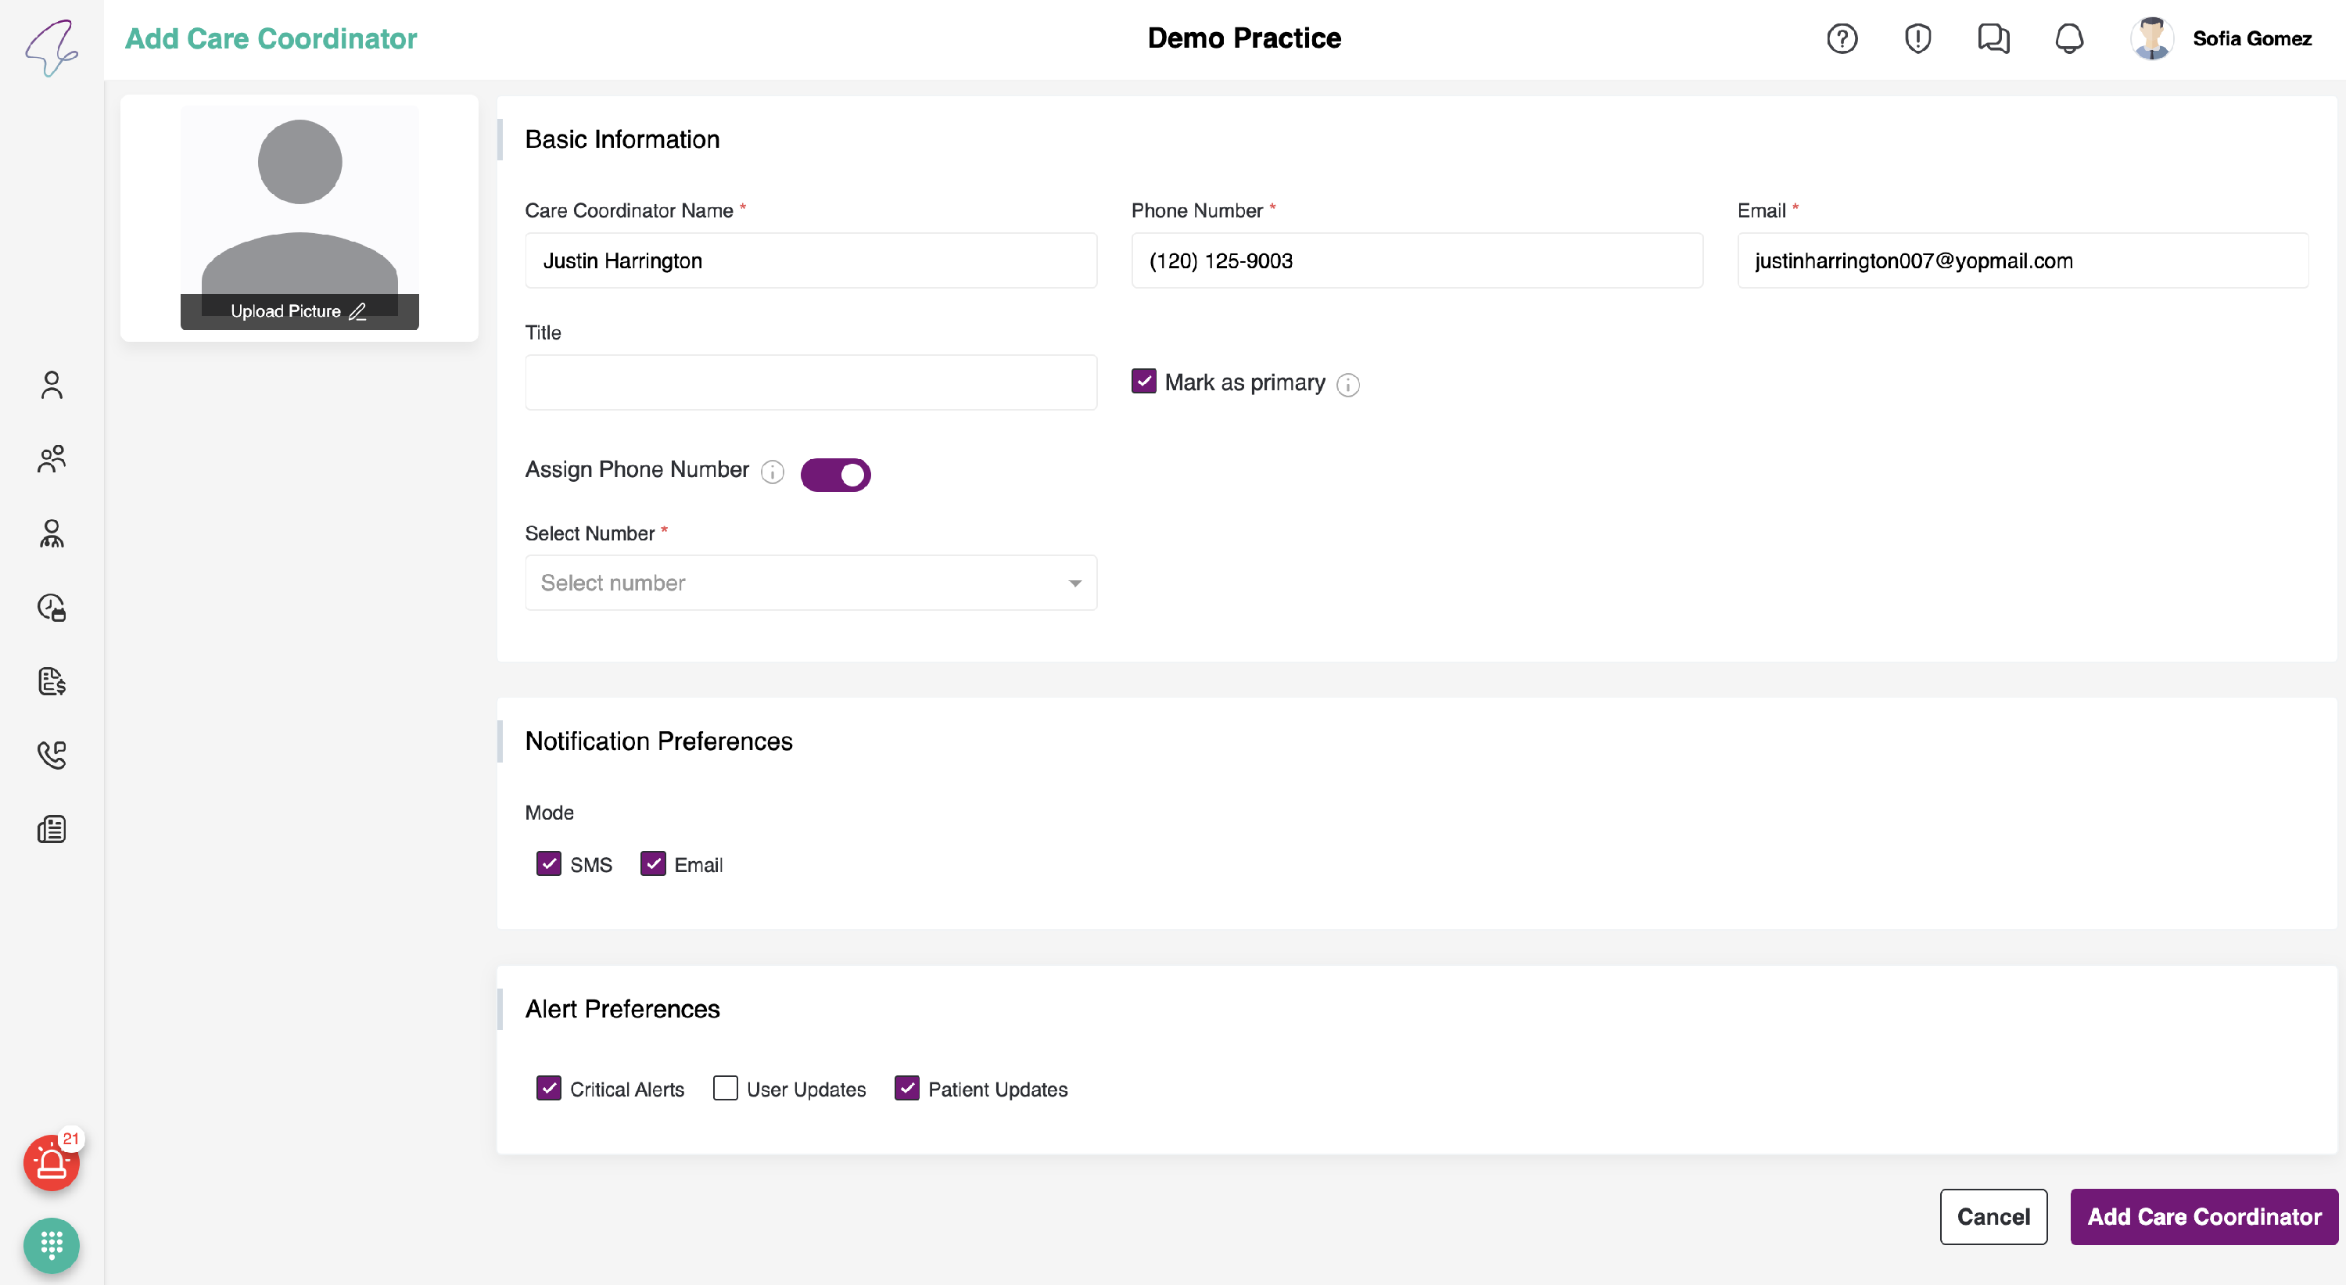The width and height of the screenshot is (2346, 1285).
Task: Click the Cancel button
Action: tap(1993, 1217)
